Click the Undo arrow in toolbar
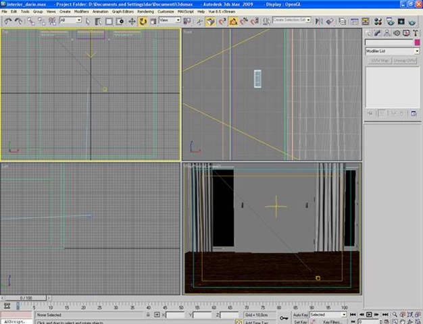The width and height of the screenshot is (423, 324). pyautogui.click(x=8, y=22)
